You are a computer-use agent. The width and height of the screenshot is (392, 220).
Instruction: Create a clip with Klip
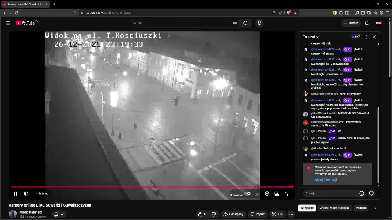pyautogui.click(x=277, y=214)
